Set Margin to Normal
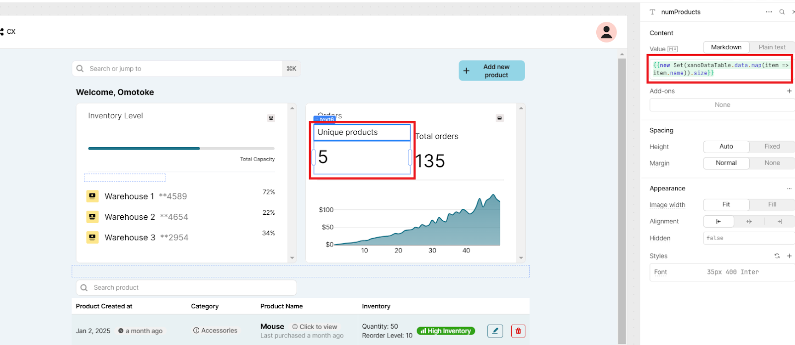 (x=726, y=163)
